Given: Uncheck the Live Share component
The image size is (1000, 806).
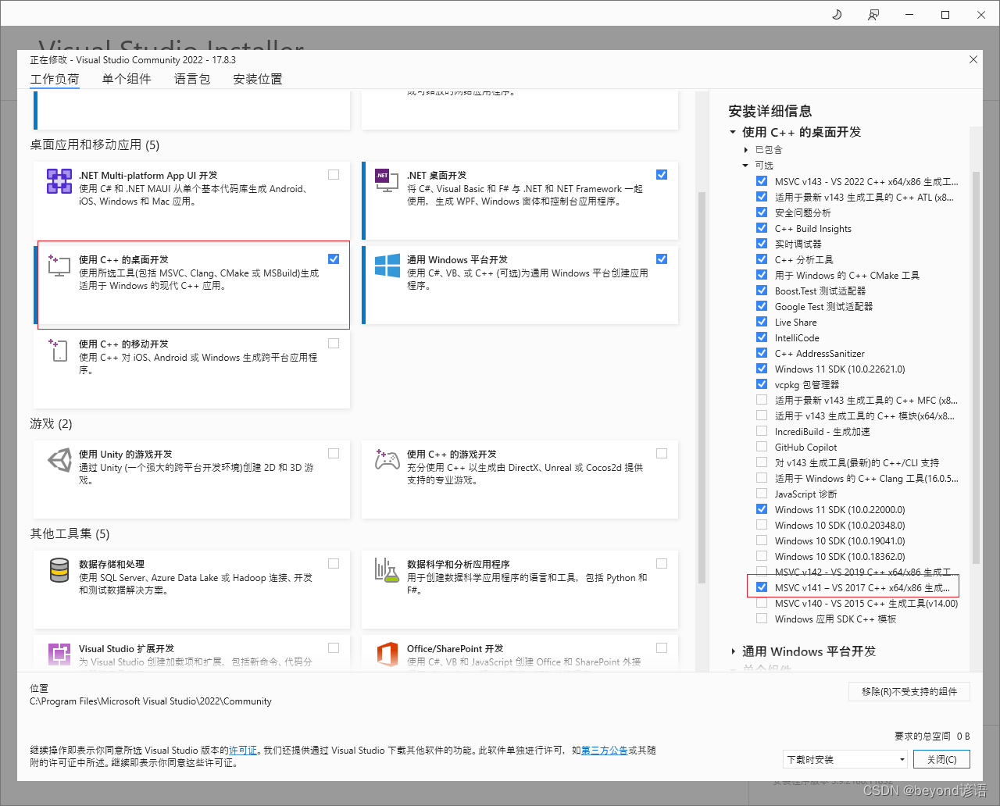Looking at the screenshot, I should 762,322.
